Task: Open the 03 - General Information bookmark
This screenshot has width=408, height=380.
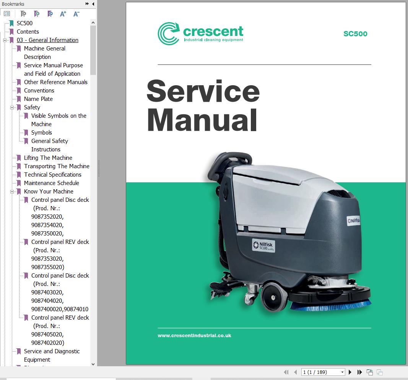Action: click(48, 40)
